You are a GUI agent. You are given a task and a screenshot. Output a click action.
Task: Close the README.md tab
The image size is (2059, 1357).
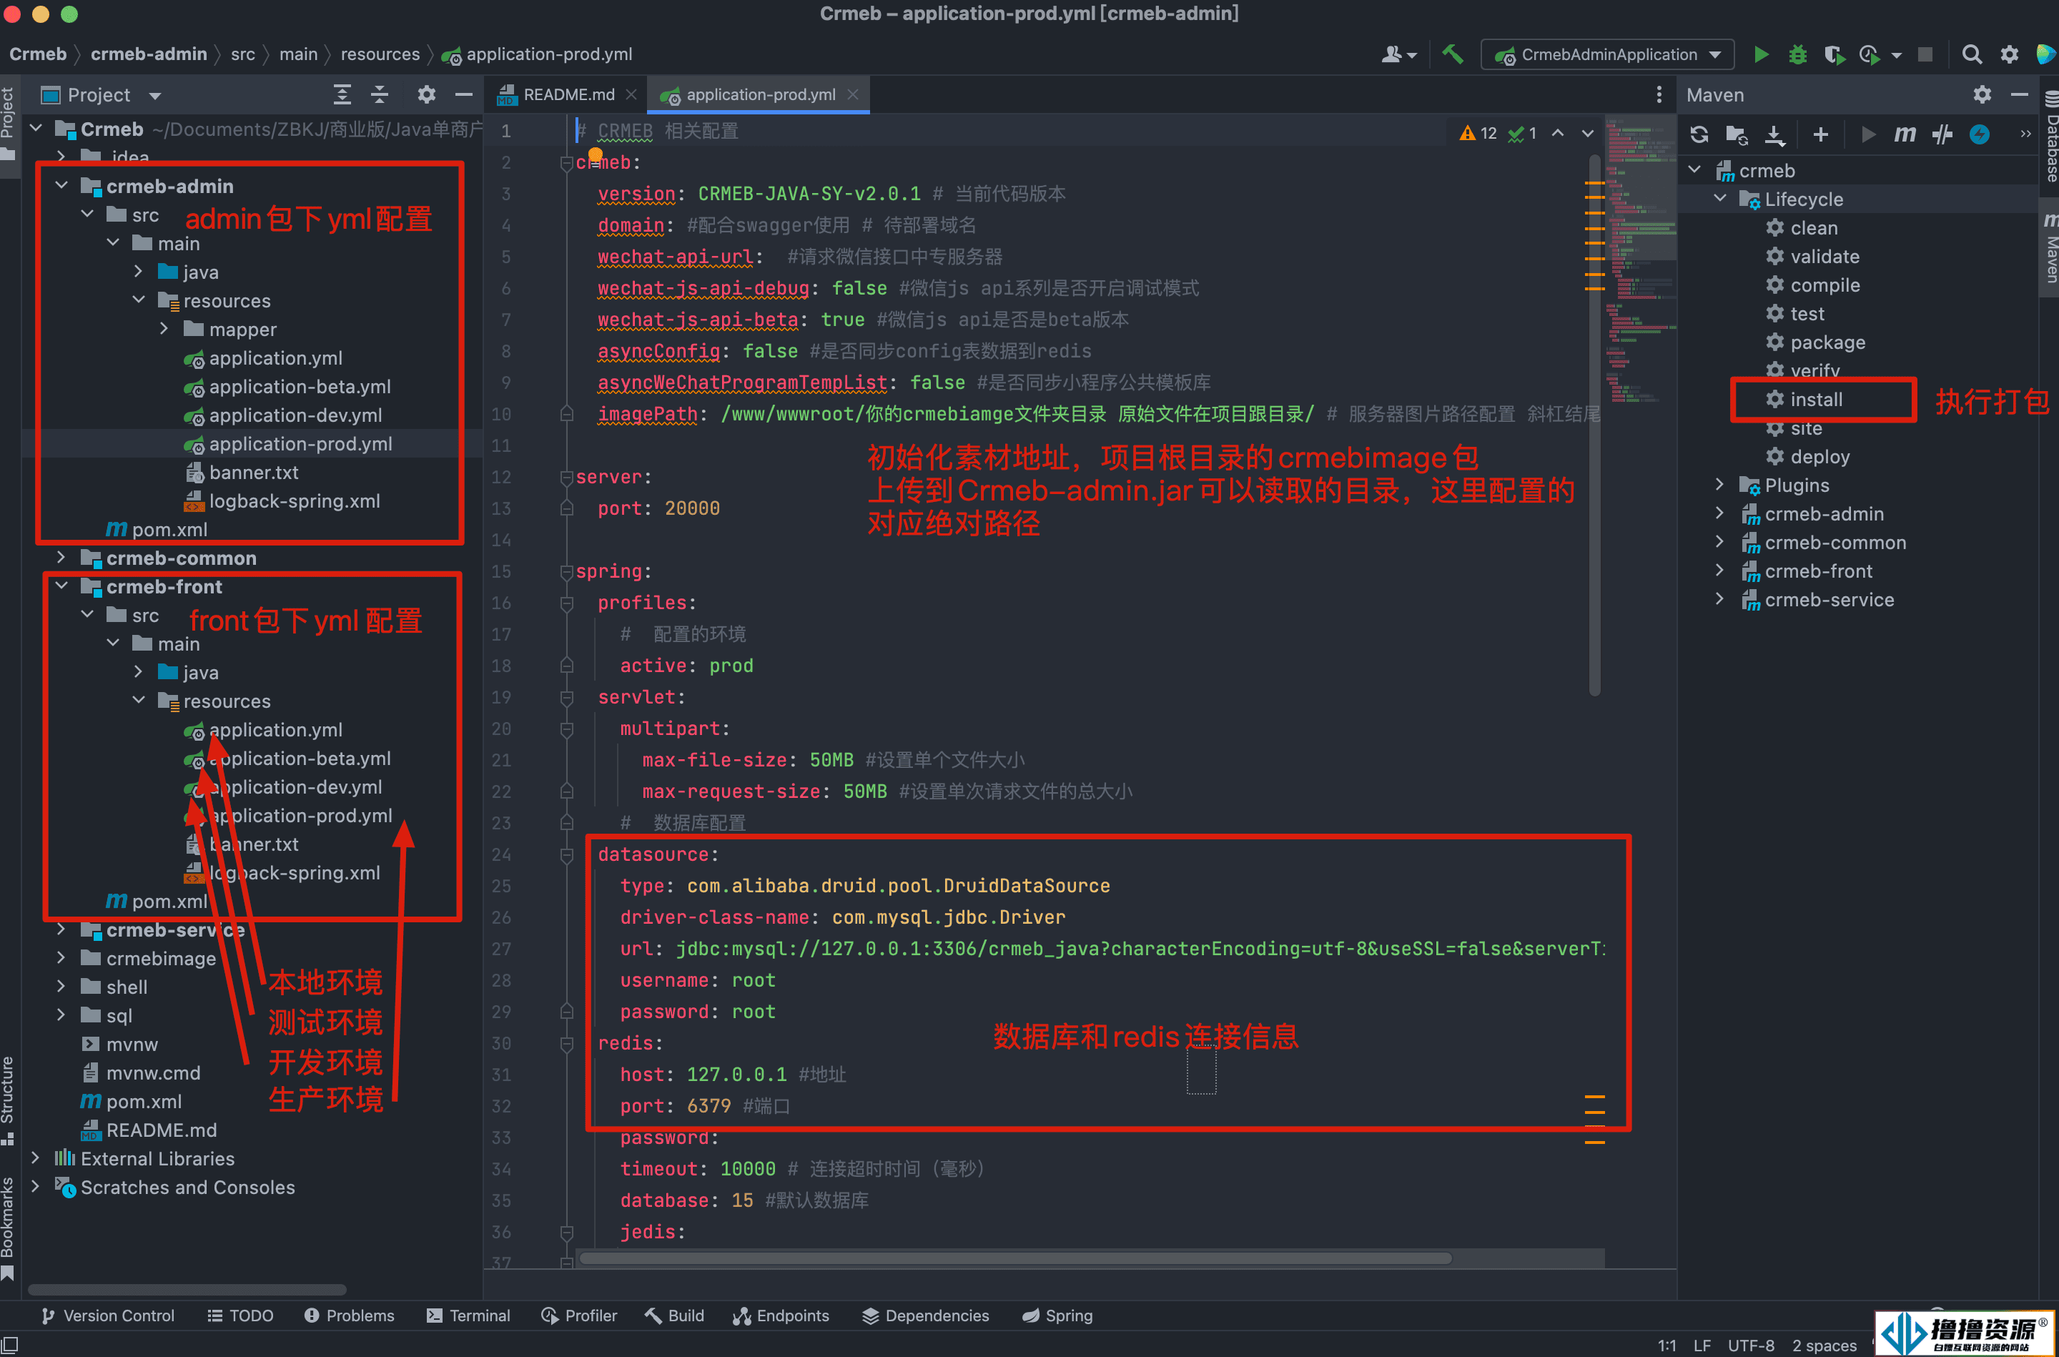tap(631, 94)
